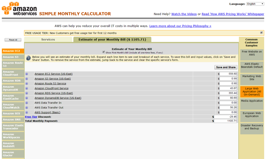The height and width of the screenshot is (159, 266).
Task: Switch to the Services tab
Action: click(48, 39)
